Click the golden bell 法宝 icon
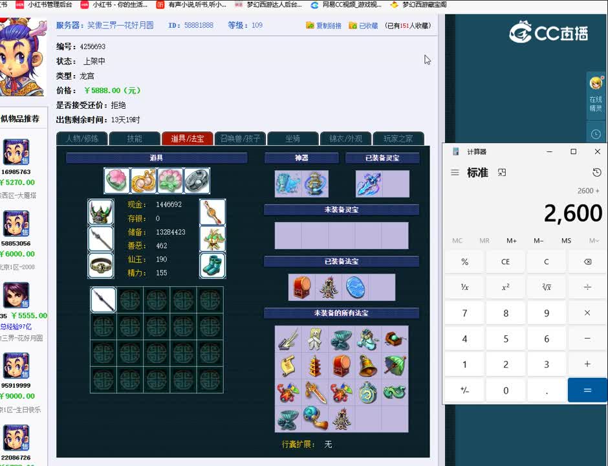The image size is (608, 466). pyautogui.click(x=368, y=366)
